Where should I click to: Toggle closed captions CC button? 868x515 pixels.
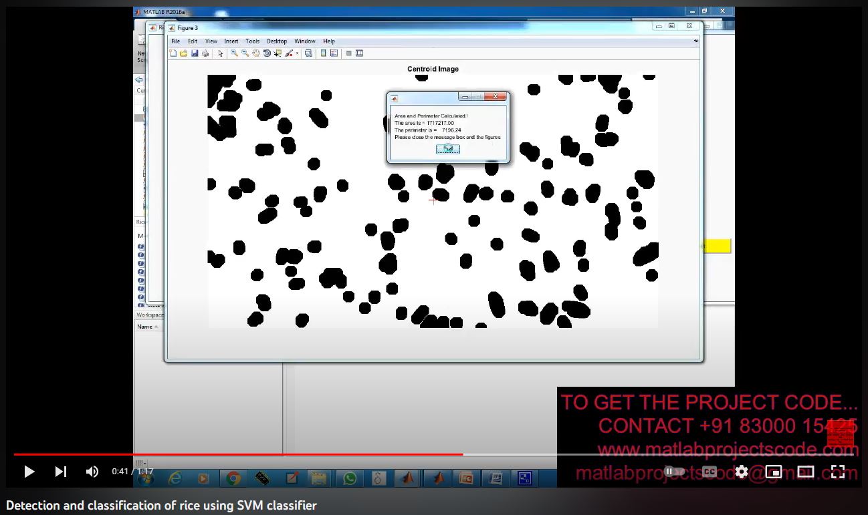tap(710, 472)
